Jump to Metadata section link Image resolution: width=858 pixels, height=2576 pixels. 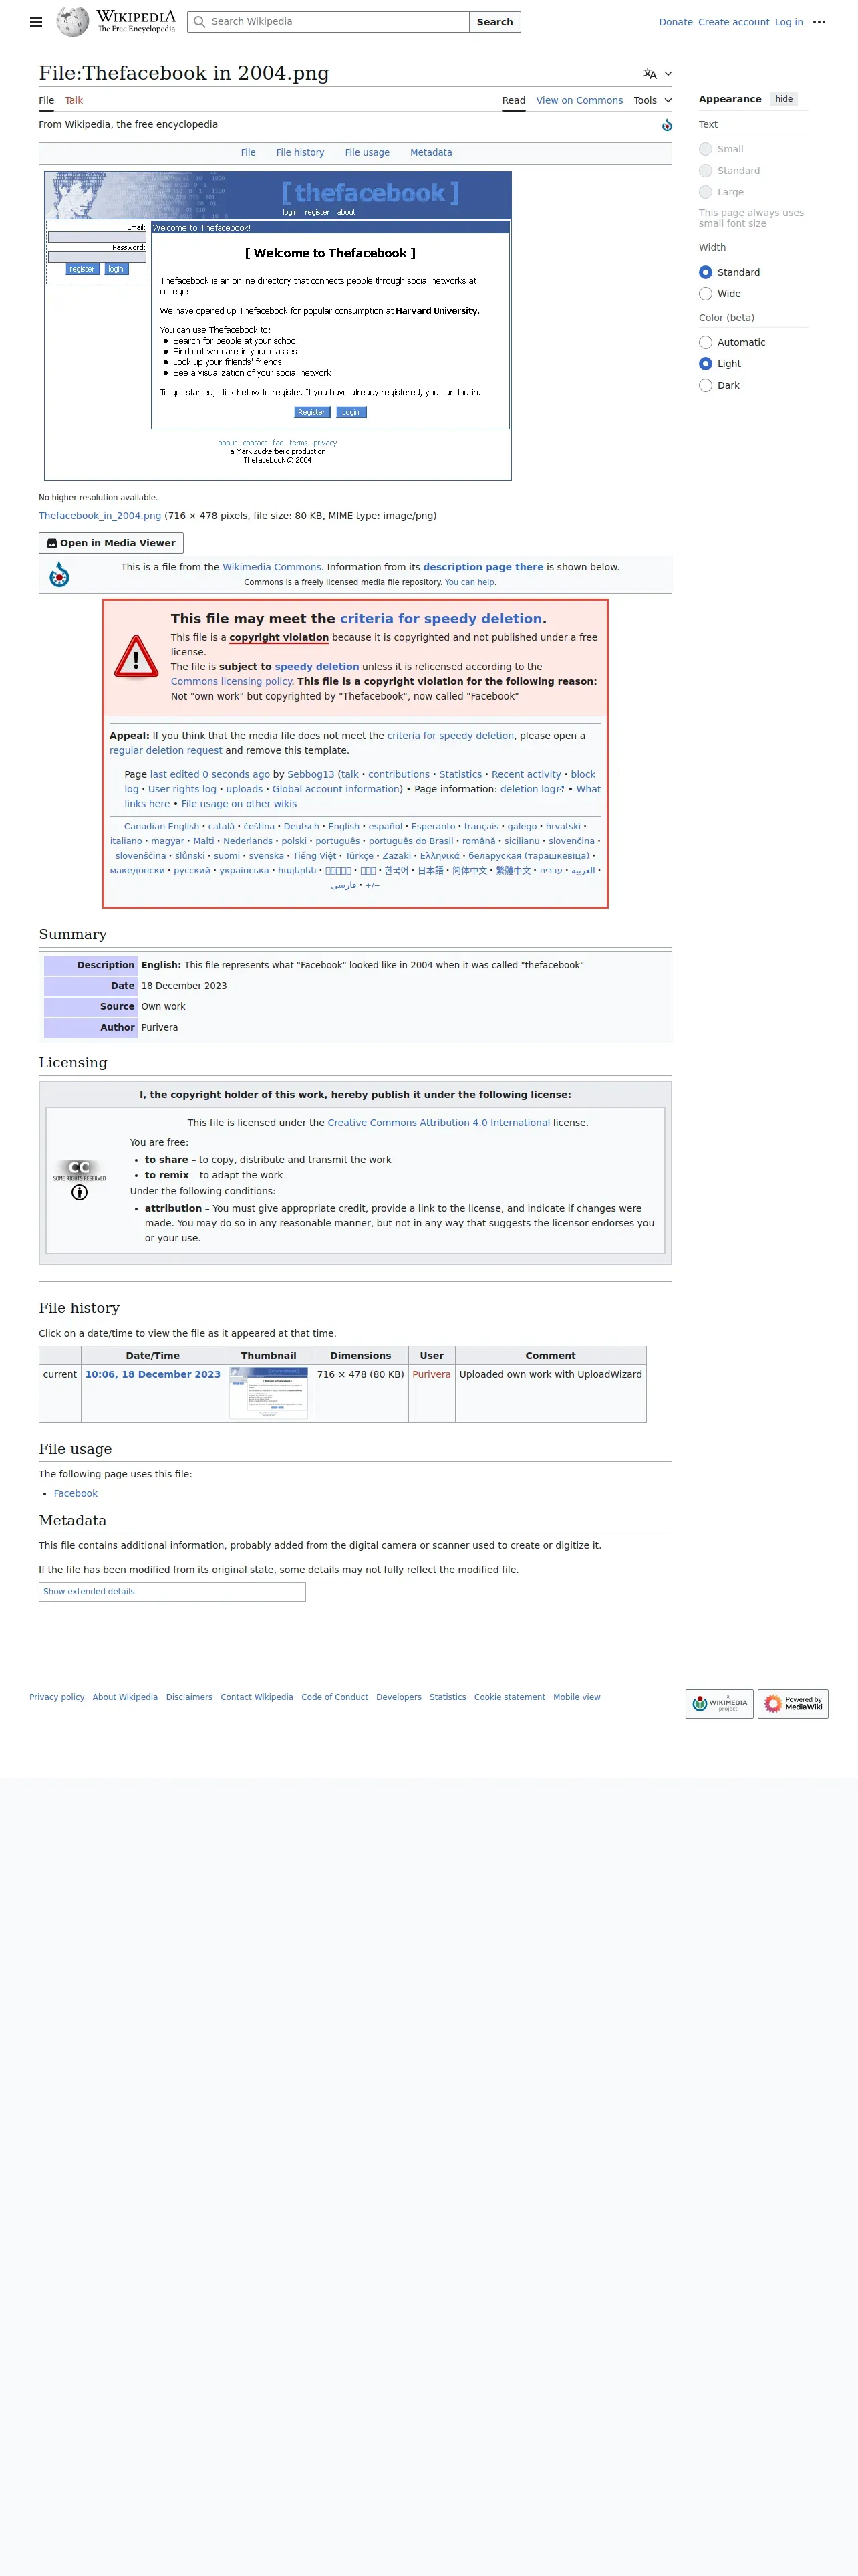coord(430,153)
